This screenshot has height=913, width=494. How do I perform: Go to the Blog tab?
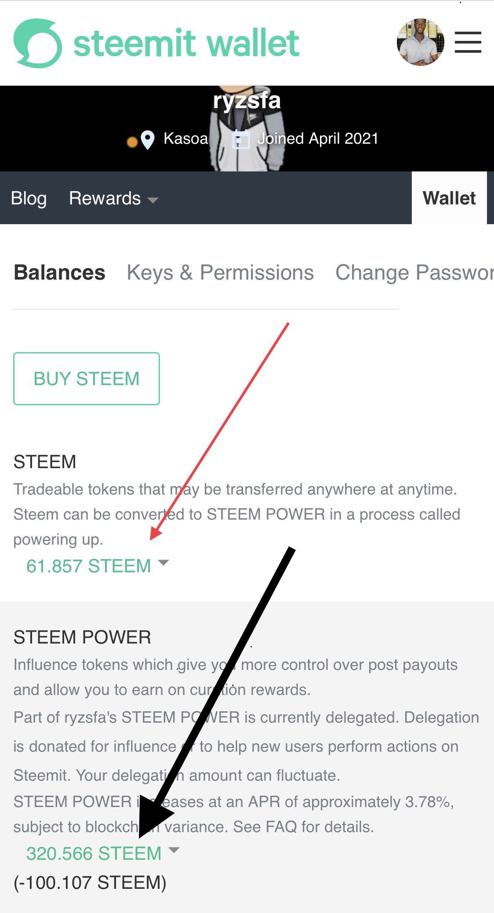pyautogui.click(x=29, y=198)
